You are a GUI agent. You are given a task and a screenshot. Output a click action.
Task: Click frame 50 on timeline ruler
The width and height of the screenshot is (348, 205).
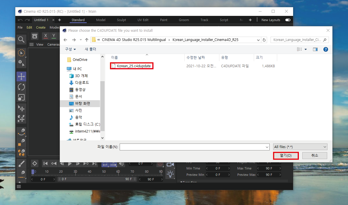click(103, 172)
